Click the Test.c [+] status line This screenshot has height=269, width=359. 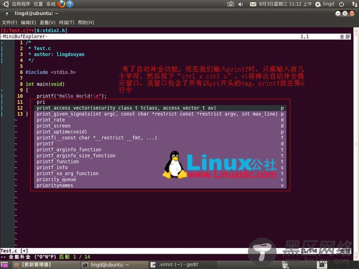pyautogui.click(x=176, y=251)
